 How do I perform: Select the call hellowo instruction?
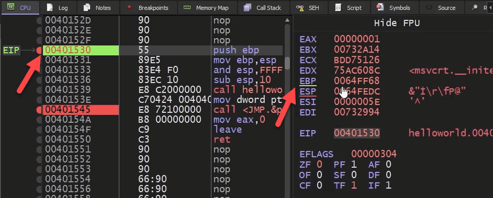click(248, 90)
